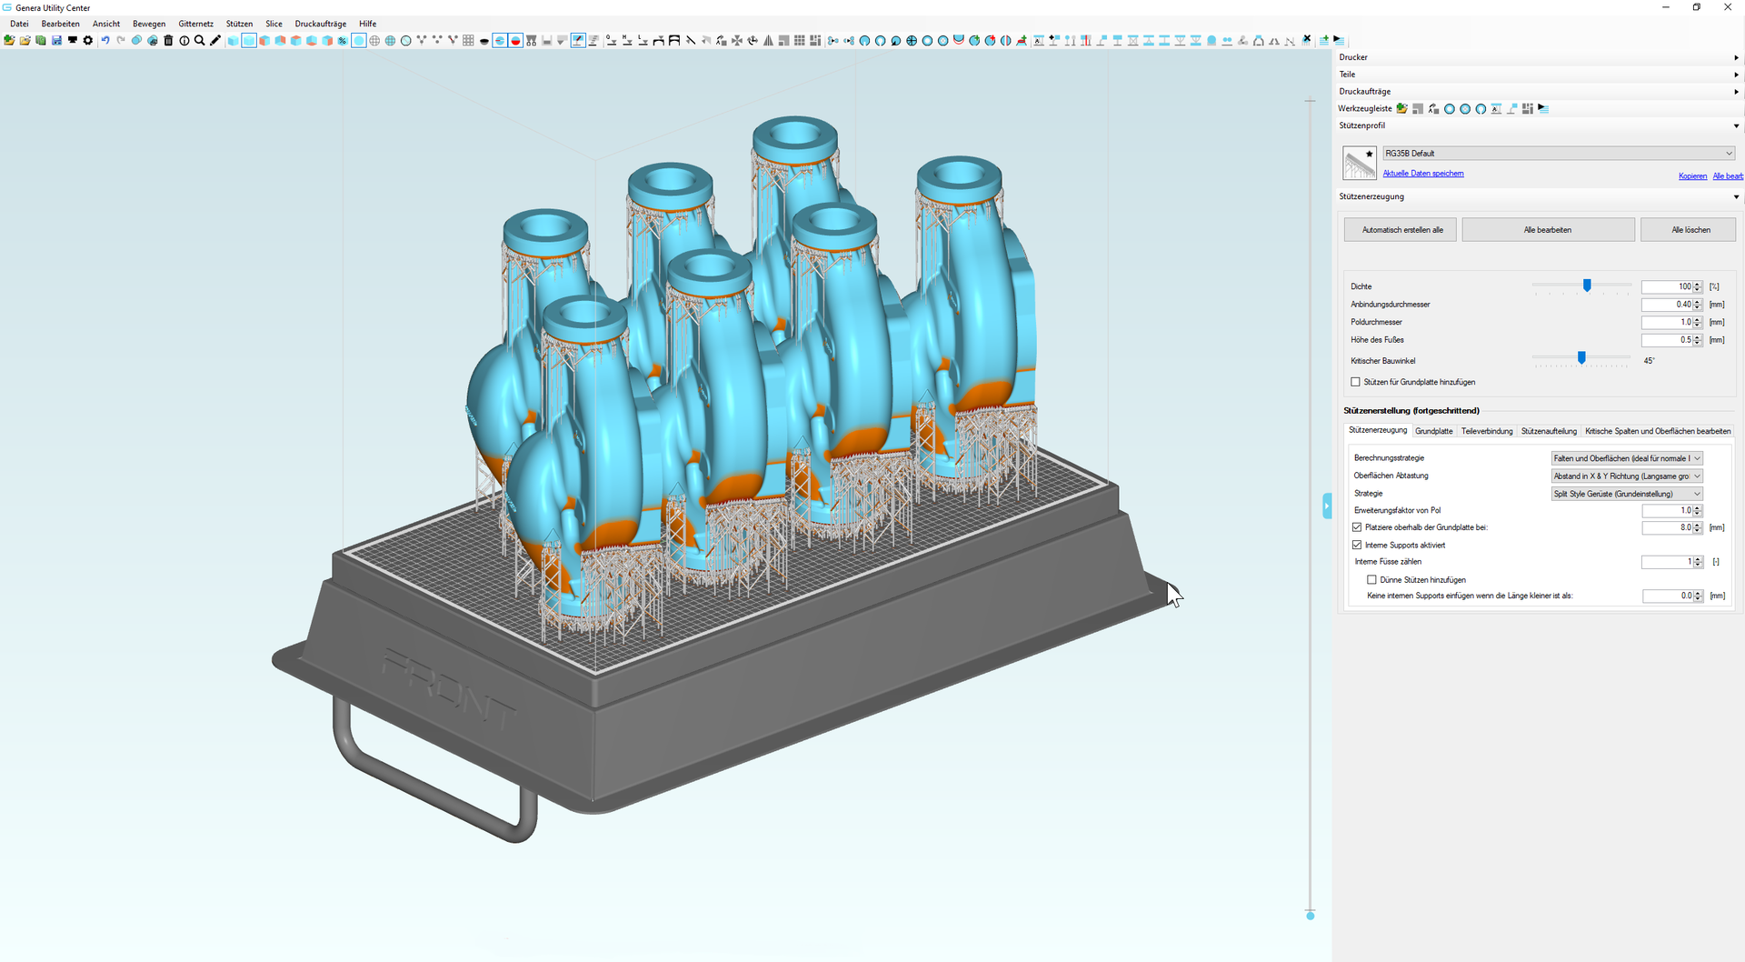Click 'Aktuelle Daten speichern' link
Screen dimensions: 1745x962
(1422, 174)
